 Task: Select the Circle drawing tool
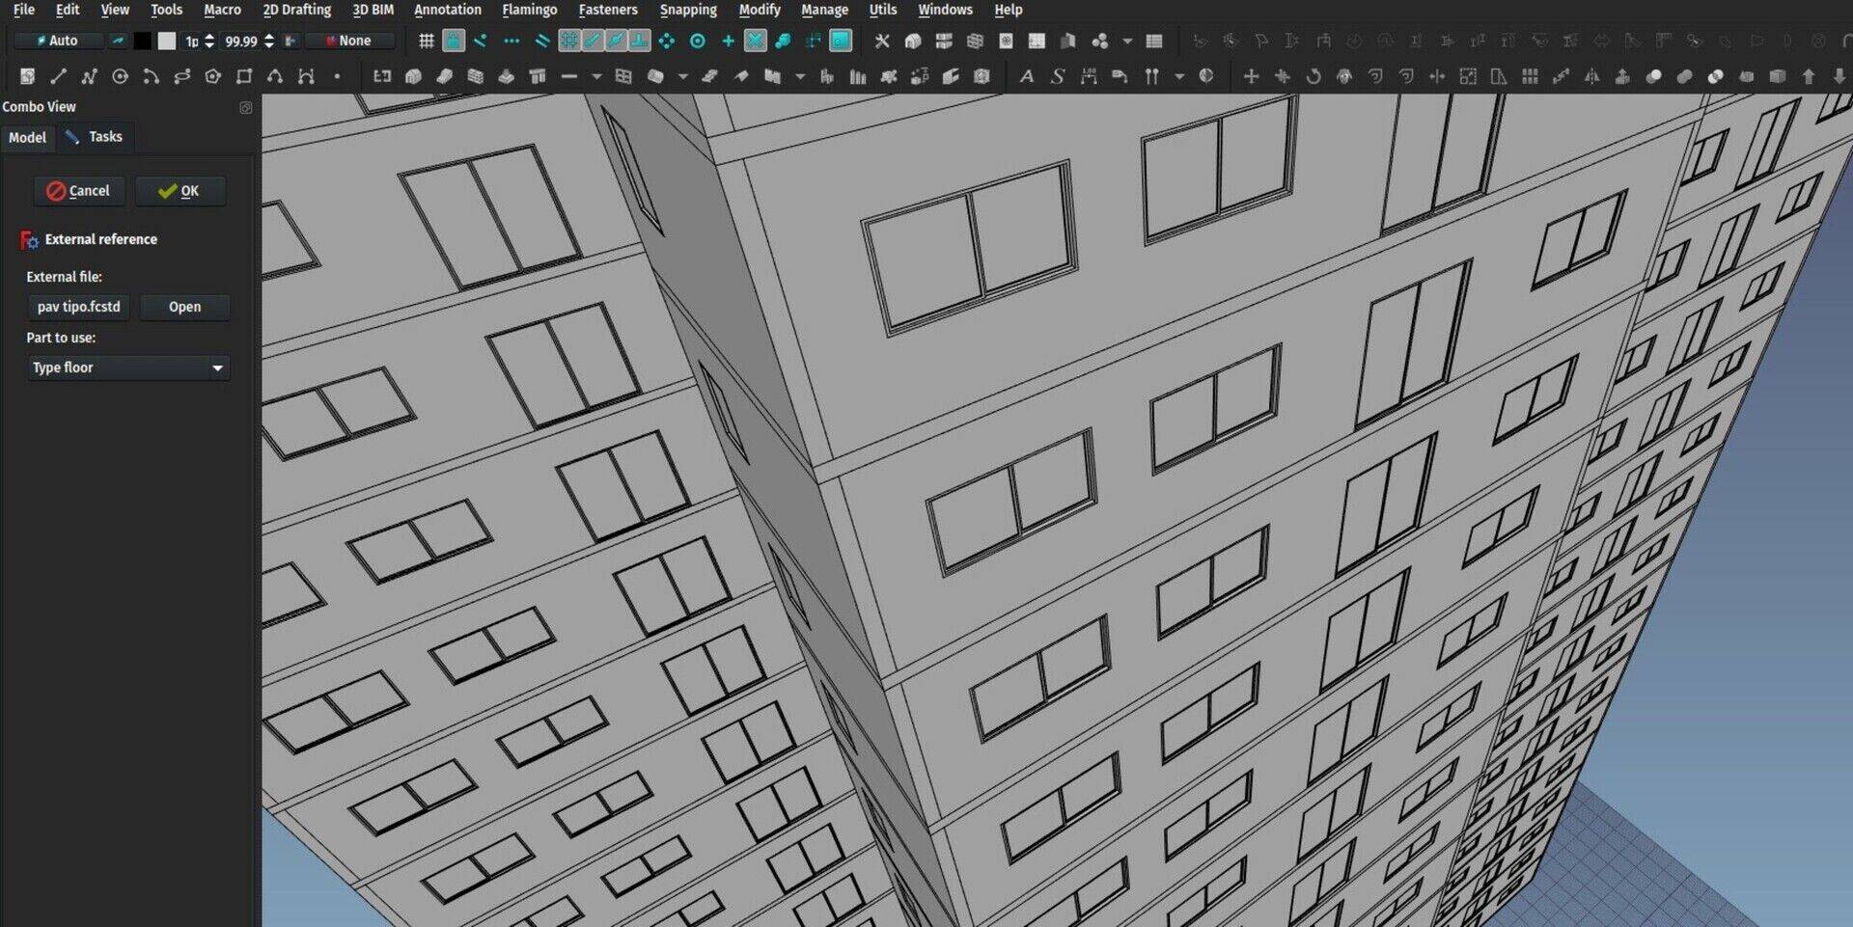point(120,76)
